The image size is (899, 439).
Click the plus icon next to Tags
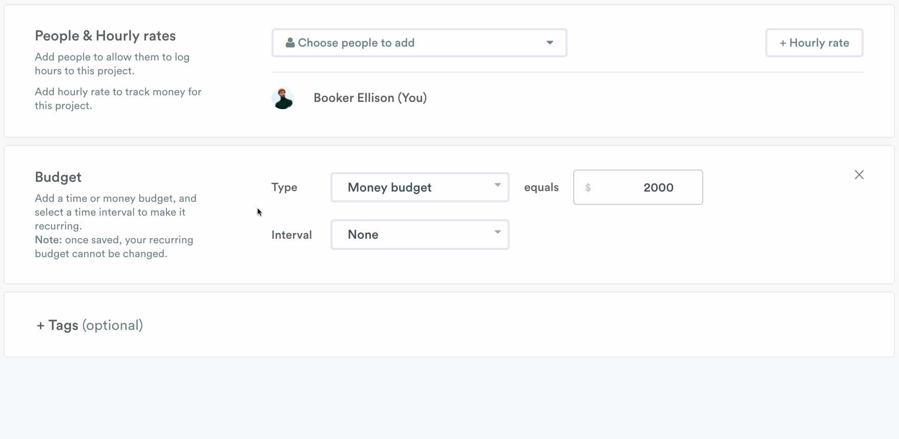pos(40,325)
